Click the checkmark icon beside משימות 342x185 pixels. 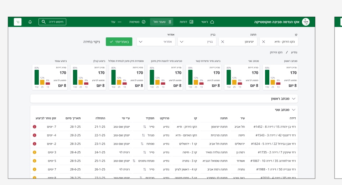(x=144, y=22)
